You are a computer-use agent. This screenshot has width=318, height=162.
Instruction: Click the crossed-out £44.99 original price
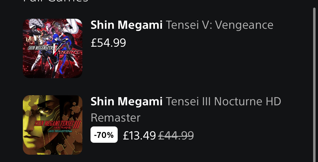coord(176,135)
